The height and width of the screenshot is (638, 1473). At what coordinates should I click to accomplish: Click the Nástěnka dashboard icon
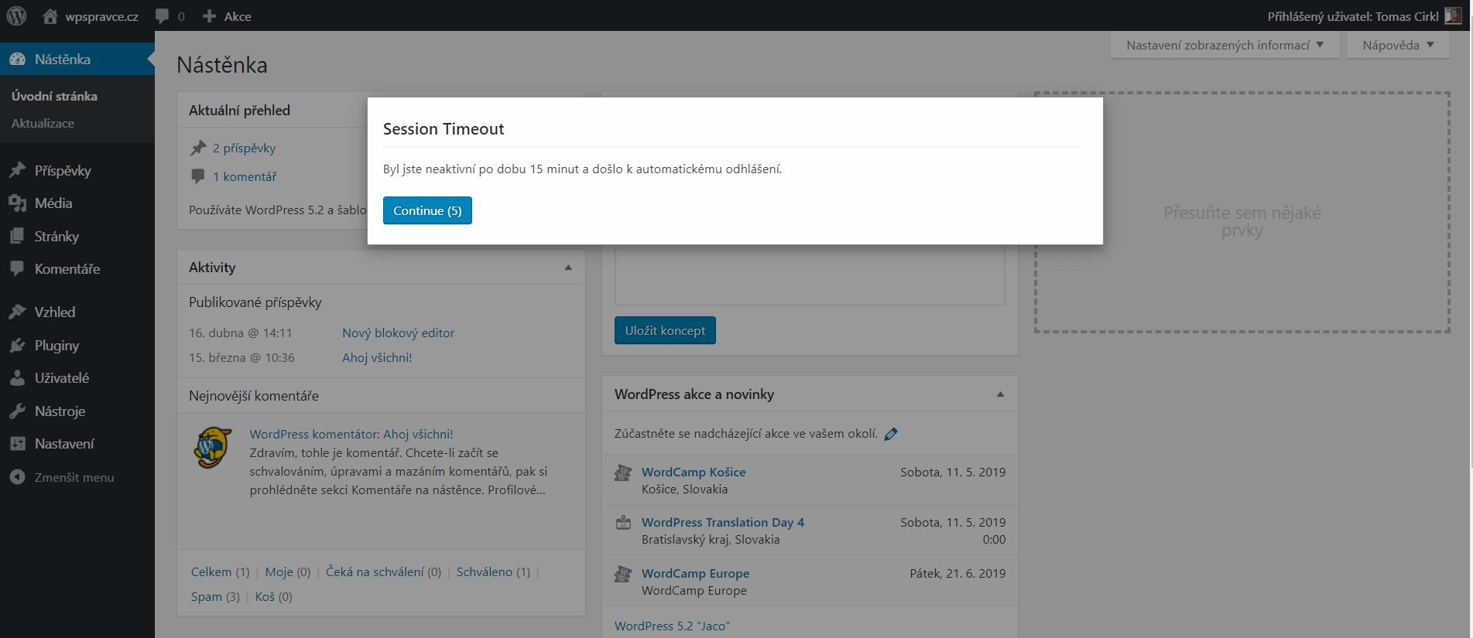pos(17,60)
